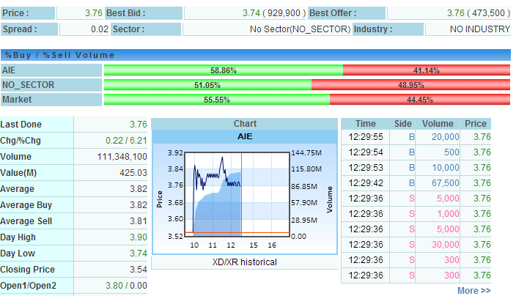Click the green NO_SECTOR buy bar
The width and height of the screenshot is (516, 296).
tap(207, 85)
